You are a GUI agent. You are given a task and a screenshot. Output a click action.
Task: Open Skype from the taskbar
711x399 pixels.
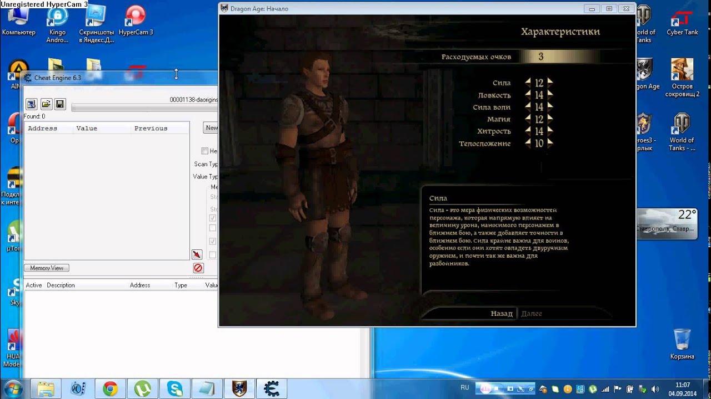174,389
